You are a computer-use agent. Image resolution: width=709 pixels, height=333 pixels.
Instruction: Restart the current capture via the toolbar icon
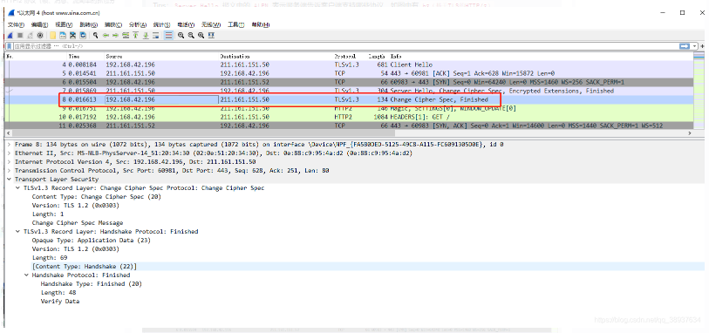click(x=30, y=35)
